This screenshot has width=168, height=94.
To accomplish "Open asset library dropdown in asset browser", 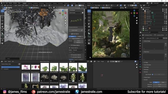I will tap(10, 64).
